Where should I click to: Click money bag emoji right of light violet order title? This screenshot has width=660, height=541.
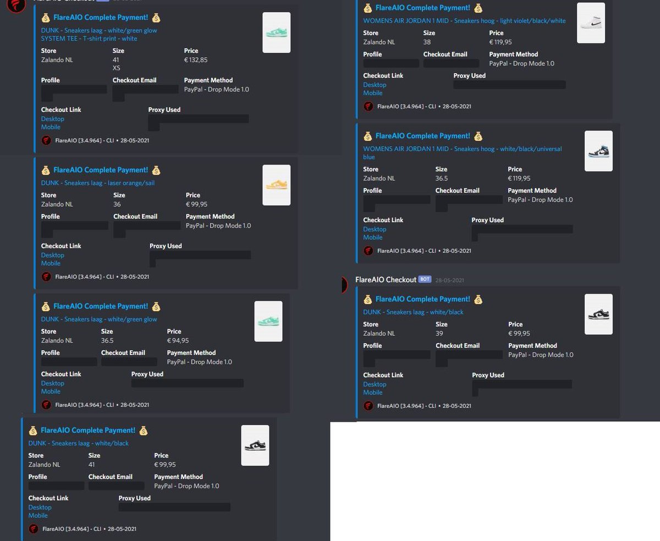478,8
